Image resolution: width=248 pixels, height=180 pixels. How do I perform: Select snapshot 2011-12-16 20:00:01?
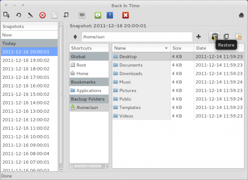point(29,52)
